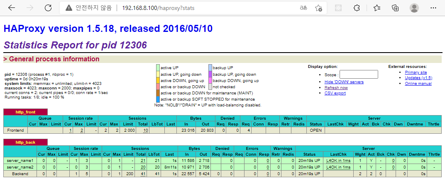Screen dimensions: 445x188
Task: Open the read aloud/translate icon in address bar
Action: coord(303,8)
